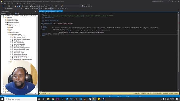Open the available databases dropdown showing northwind
Screen dimensions: 180x101
[x=14, y=8]
